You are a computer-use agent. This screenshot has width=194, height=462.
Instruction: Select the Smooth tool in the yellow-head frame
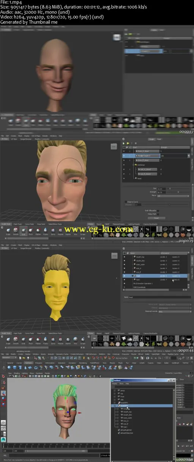coord(16,340)
